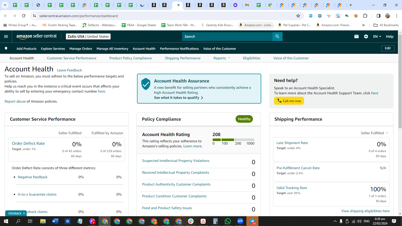This screenshot has height=226, width=402.
Task: Click the yellow Call me now button
Action: (x=289, y=101)
